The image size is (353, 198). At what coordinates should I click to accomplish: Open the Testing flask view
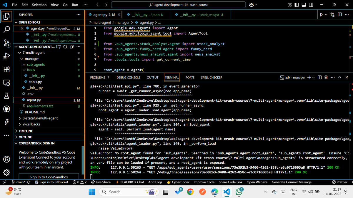[6, 96]
